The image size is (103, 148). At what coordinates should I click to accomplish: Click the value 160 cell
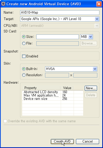click(67, 92)
